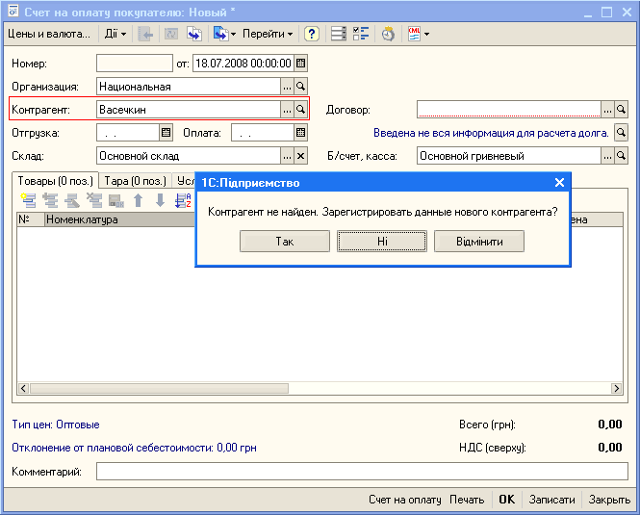The height and width of the screenshot is (515, 640).
Task: Expand the Перейти dropdown menu
Action: pyautogui.click(x=269, y=34)
